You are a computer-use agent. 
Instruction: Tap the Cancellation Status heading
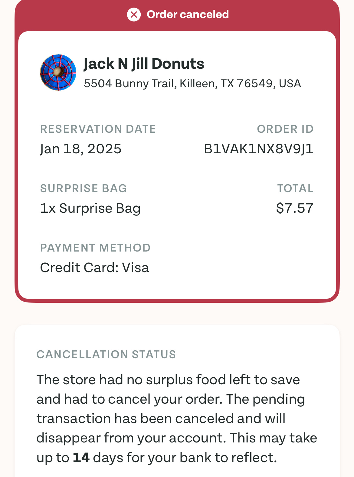click(x=106, y=354)
